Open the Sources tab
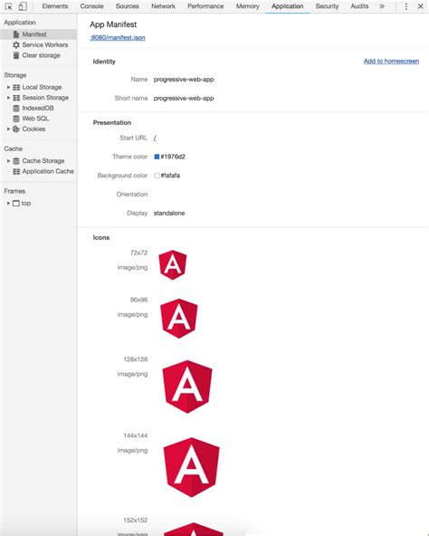The height and width of the screenshot is (536, 429). click(128, 6)
